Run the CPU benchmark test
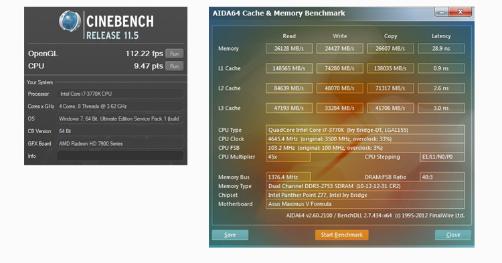This screenshot has height=263, width=502. click(x=175, y=66)
